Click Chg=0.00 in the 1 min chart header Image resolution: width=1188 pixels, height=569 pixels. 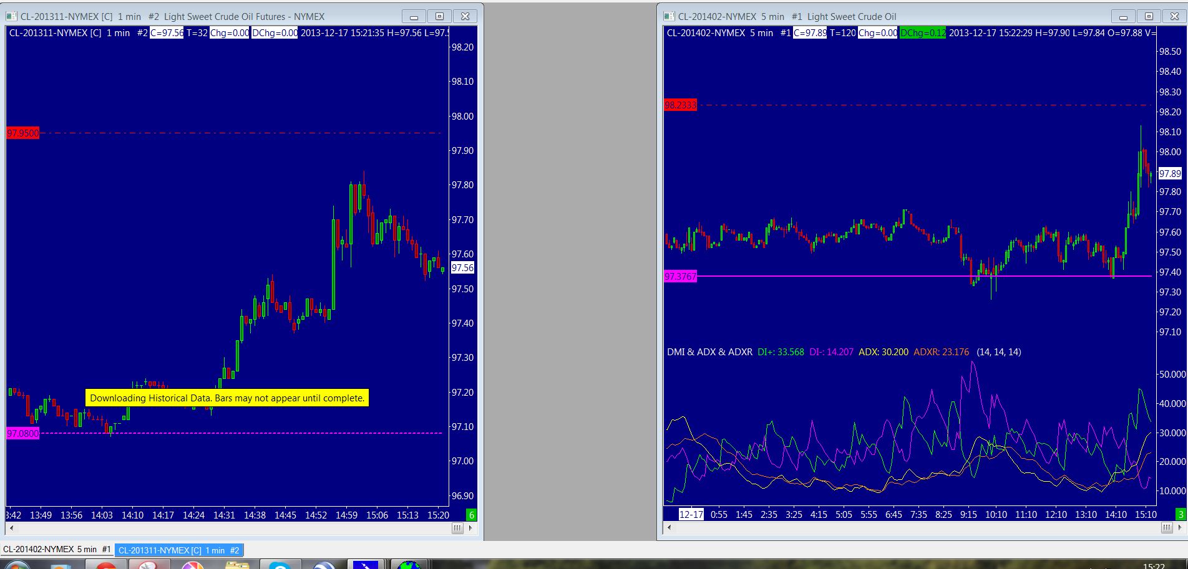(x=230, y=33)
